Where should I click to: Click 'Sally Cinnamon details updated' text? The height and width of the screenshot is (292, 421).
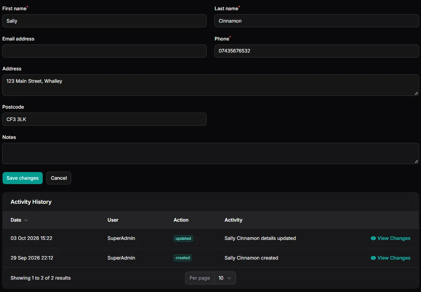pos(260,238)
